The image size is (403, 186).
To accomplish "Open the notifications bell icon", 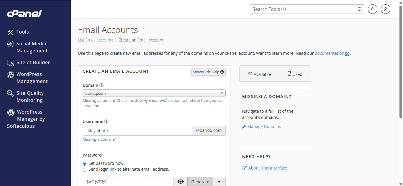I will (x=373, y=9).
